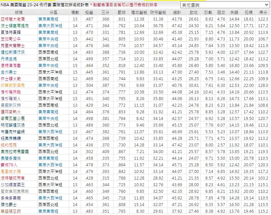The height and width of the screenshot is (215, 271).
Task: Open the 費城76人 team link
Action: [9, 165]
